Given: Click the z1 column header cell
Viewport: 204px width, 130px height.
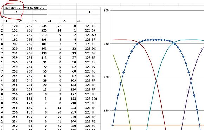Looking at the screenshot, I should pos(11,21).
